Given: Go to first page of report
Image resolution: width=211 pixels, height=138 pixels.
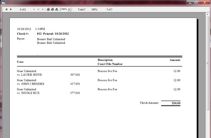Looking at the screenshot, I should [6, 9].
